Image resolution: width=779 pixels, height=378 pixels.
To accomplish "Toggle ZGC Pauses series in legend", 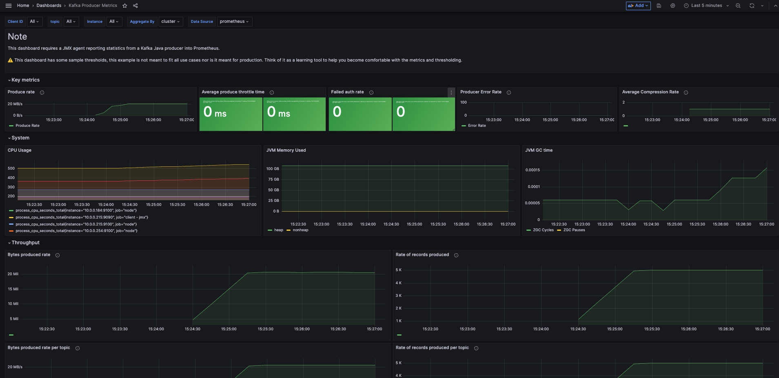I will click(574, 230).
